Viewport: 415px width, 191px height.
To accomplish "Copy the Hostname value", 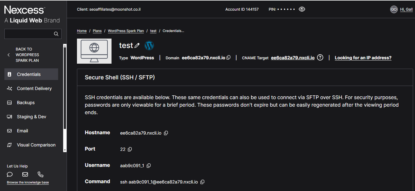I will coord(166,133).
